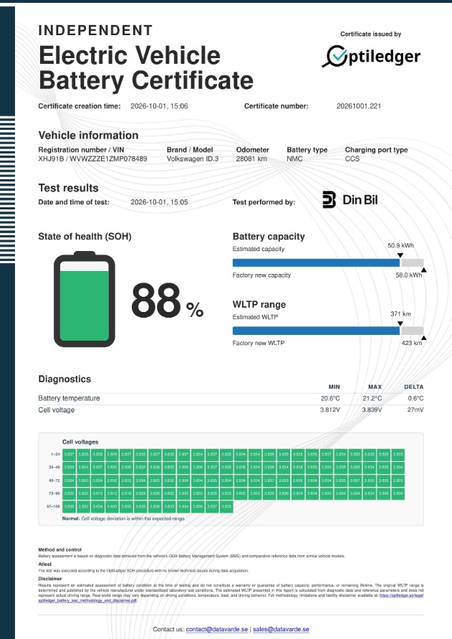452x639 pixels.
Task: Click the factory new WLTP 423 km marker triangle
Action: pos(423,338)
